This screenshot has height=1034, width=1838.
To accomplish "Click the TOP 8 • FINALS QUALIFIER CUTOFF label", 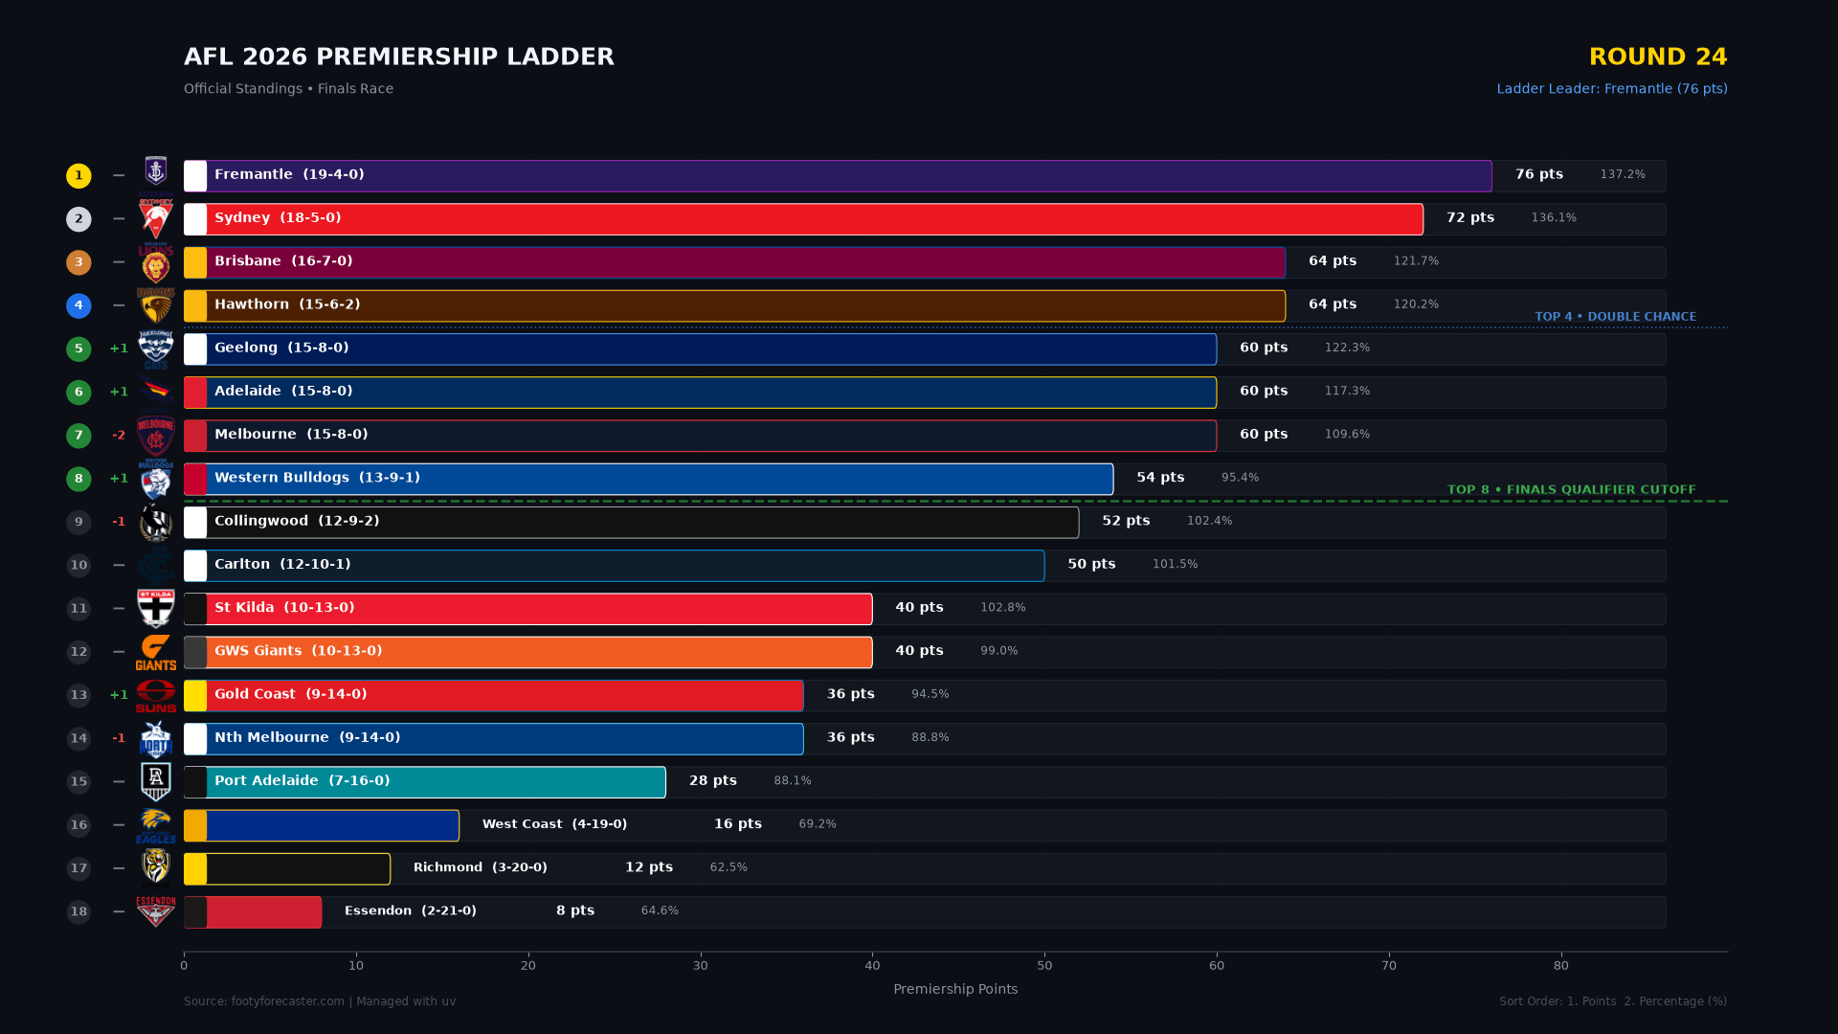I will pyautogui.click(x=1572, y=489).
